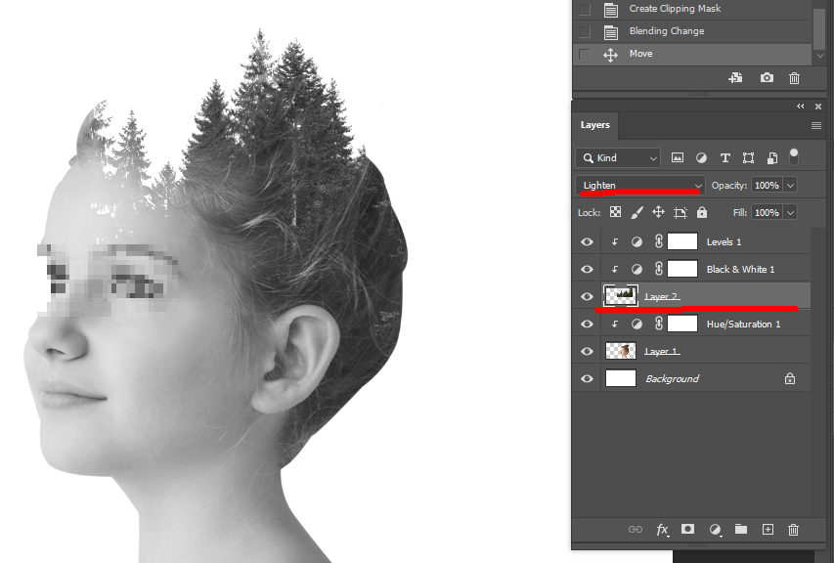Add layer style fx button
This screenshot has height=563, width=834.
click(x=662, y=530)
